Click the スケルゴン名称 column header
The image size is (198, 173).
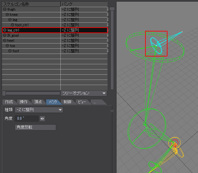click(31, 4)
